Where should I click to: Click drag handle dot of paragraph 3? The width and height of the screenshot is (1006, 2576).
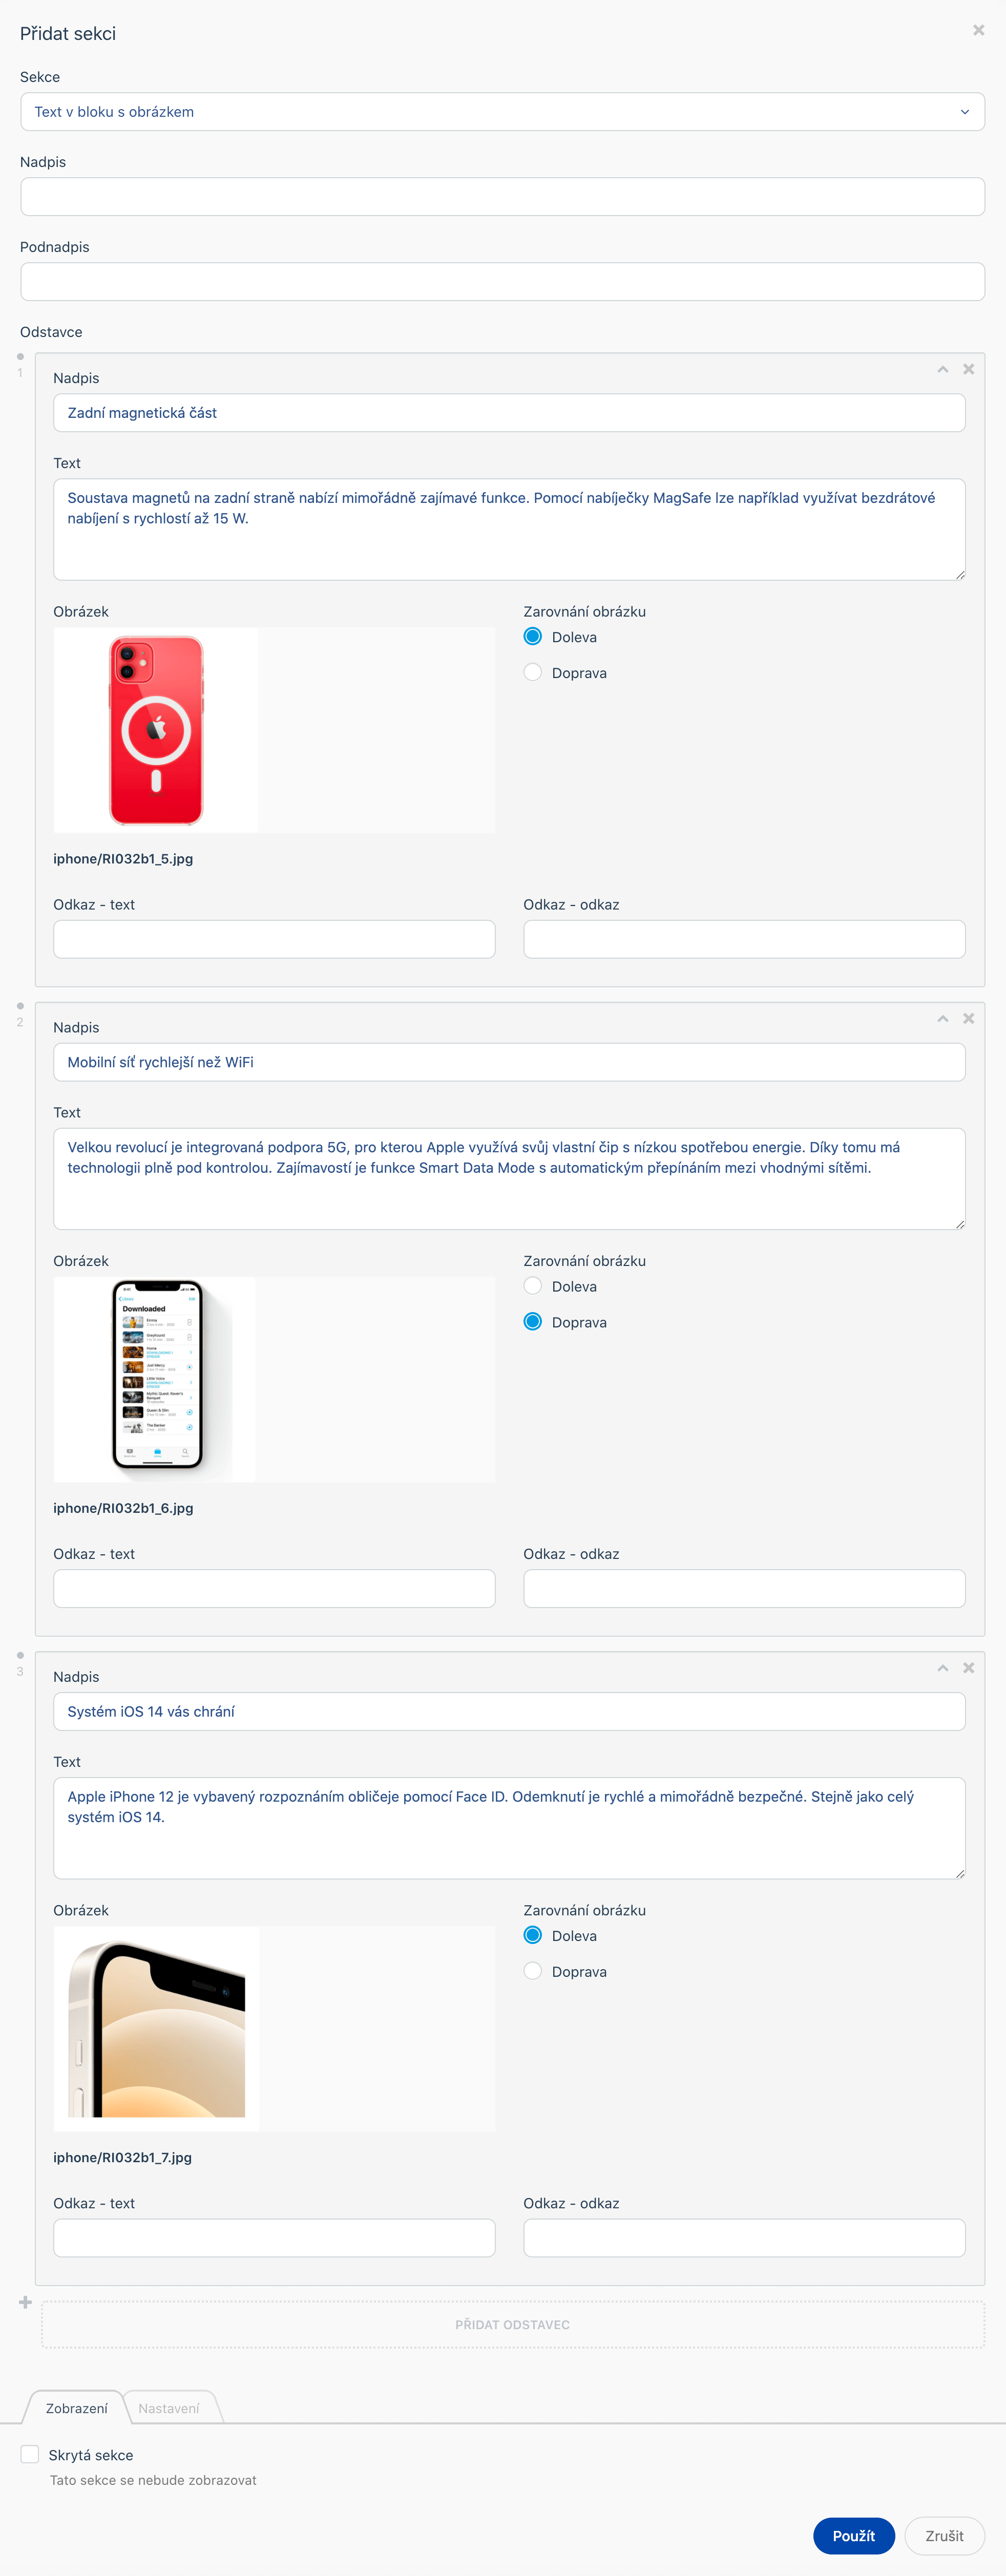20,1655
